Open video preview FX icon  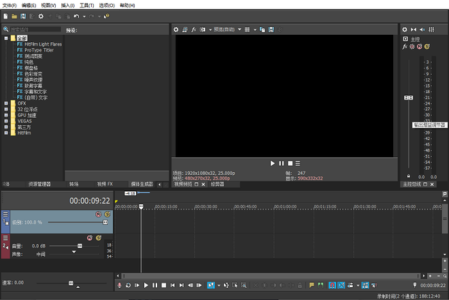(193, 29)
